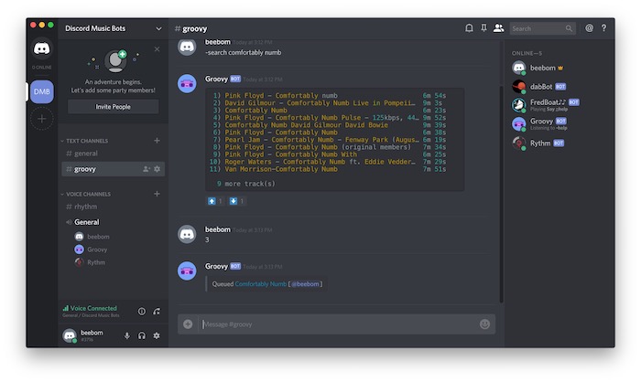Show pinned messages
Image resolution: width=641 pixels, height=382 pixels.
click(x=484, y=28)
